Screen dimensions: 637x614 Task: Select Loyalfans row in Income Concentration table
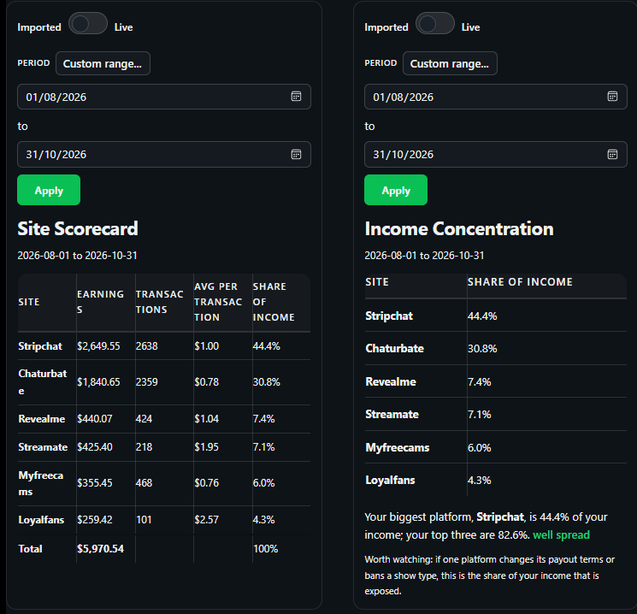coord(496,480)
